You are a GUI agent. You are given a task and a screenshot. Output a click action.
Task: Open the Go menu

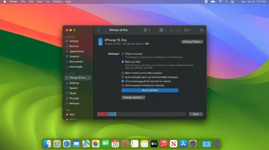(48, 2)
